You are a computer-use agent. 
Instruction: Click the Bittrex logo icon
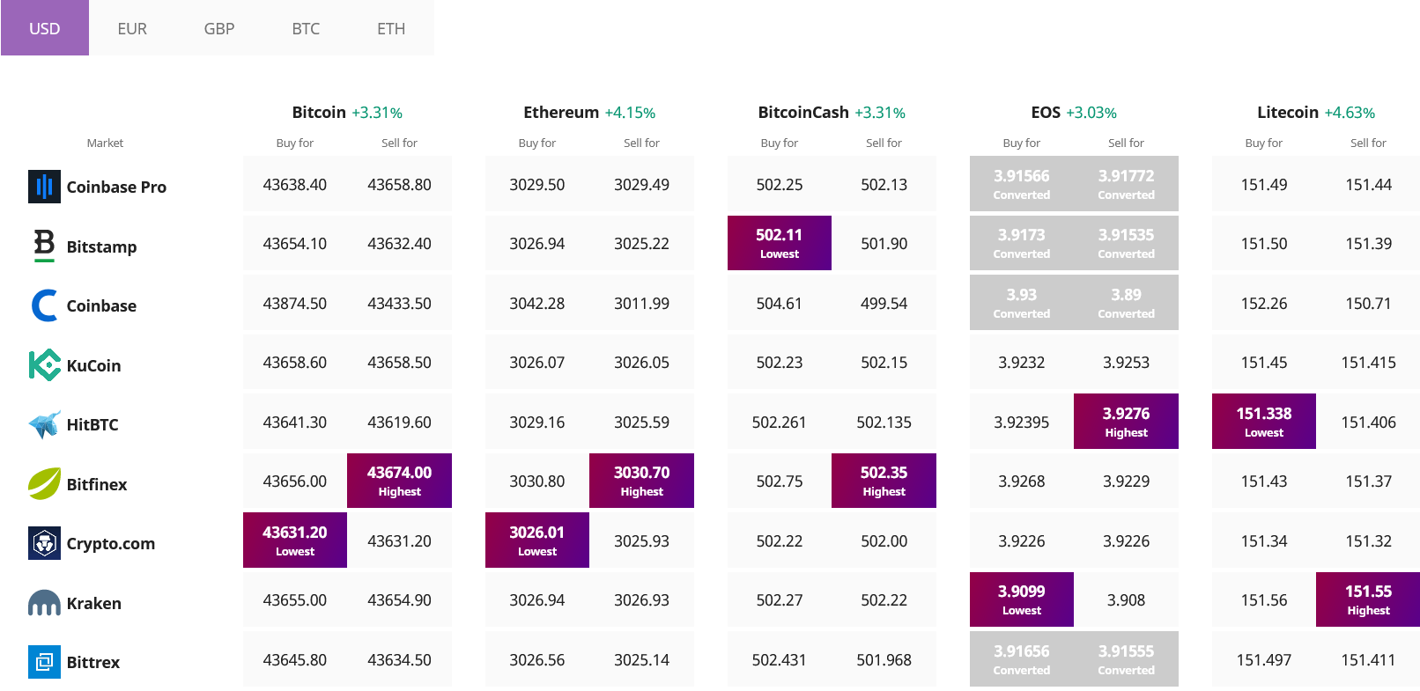(x=44, y=662)
